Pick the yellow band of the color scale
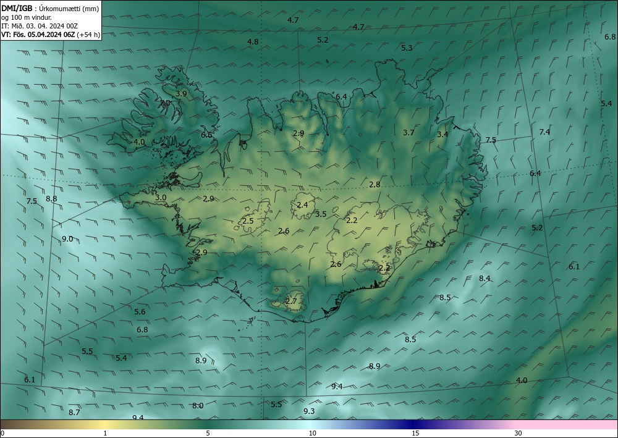Image resolution: width=618 pixels, height=438 pixels. [103, 424]
